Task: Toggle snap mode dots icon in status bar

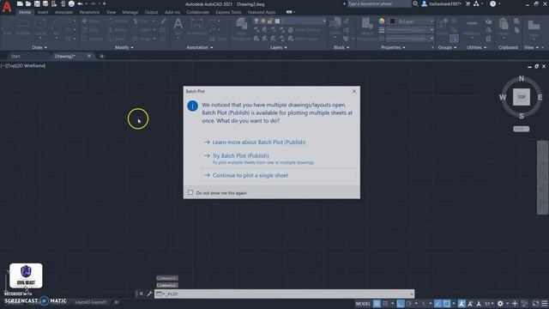Action: 385,303
